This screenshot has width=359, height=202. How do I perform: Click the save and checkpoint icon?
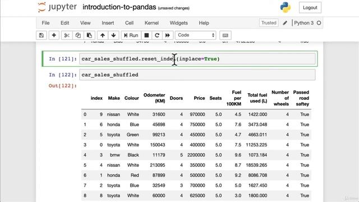click(x=42, y=35)
